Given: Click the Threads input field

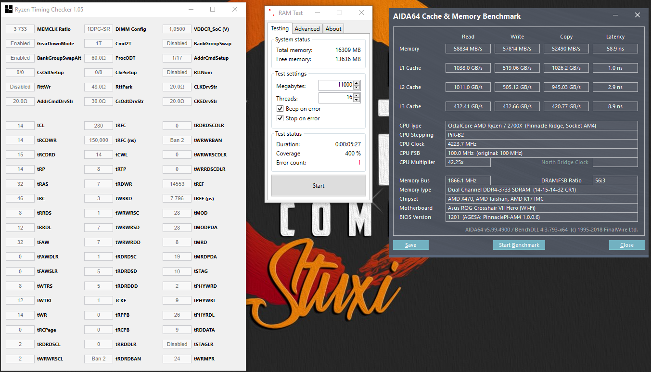Looking at the screenshot, I should point(336,98).
